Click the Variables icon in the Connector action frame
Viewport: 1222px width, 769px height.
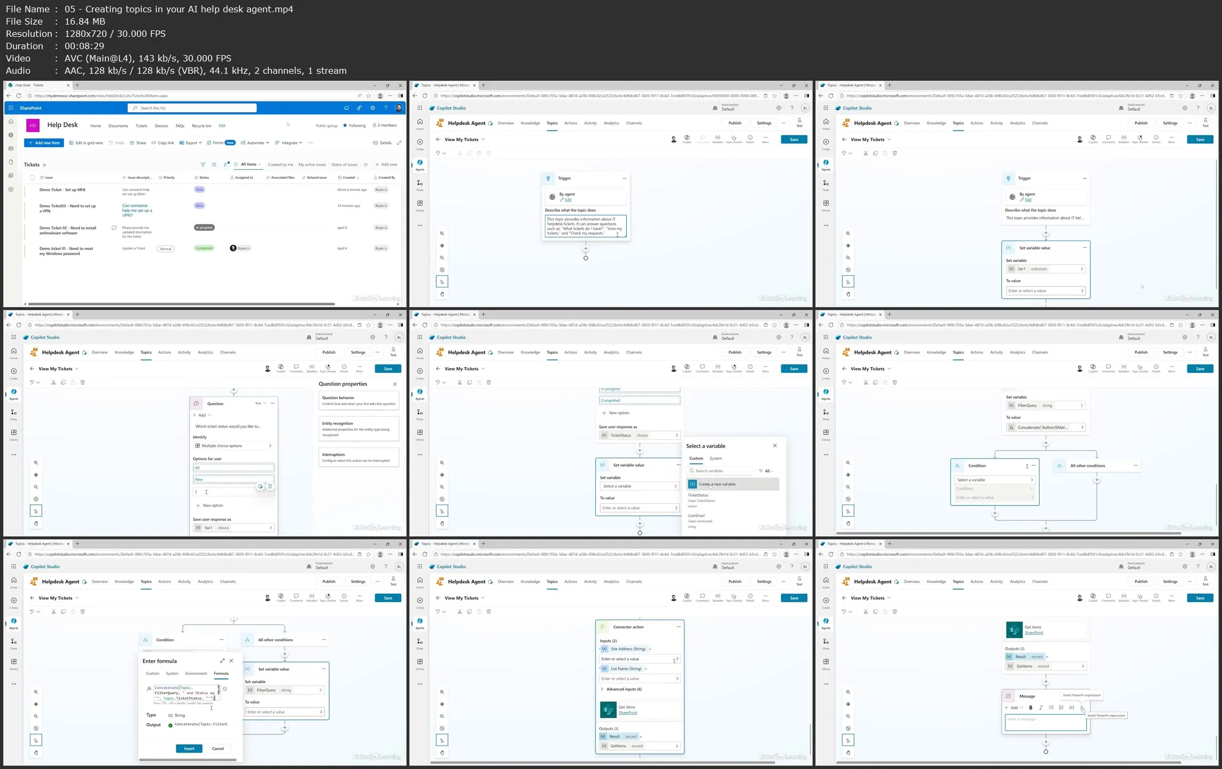pyautogui.click(x=718, y=598)
